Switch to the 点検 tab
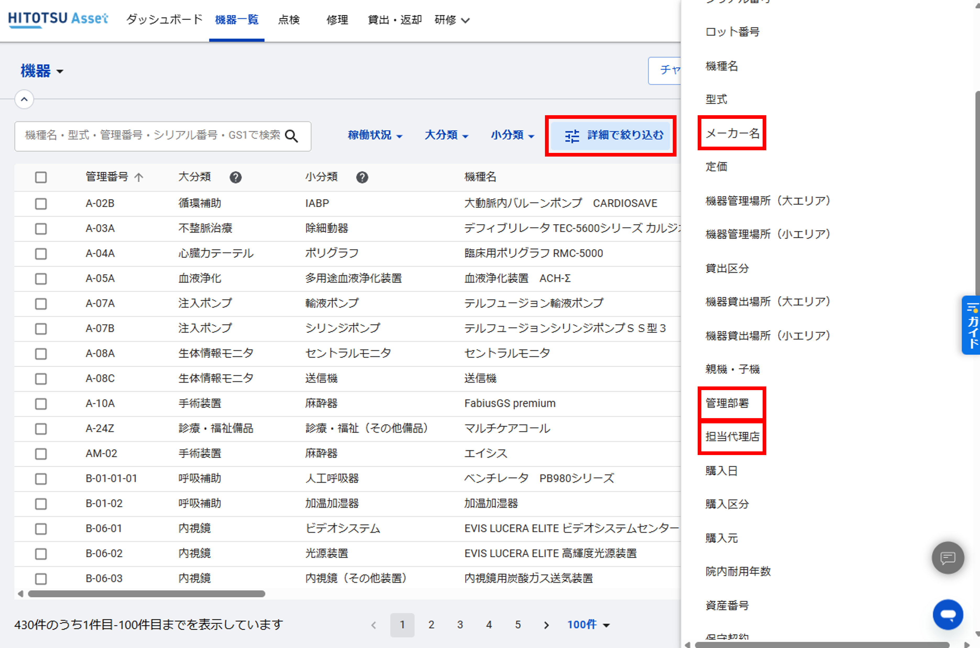980x648 pixels. 289,19
